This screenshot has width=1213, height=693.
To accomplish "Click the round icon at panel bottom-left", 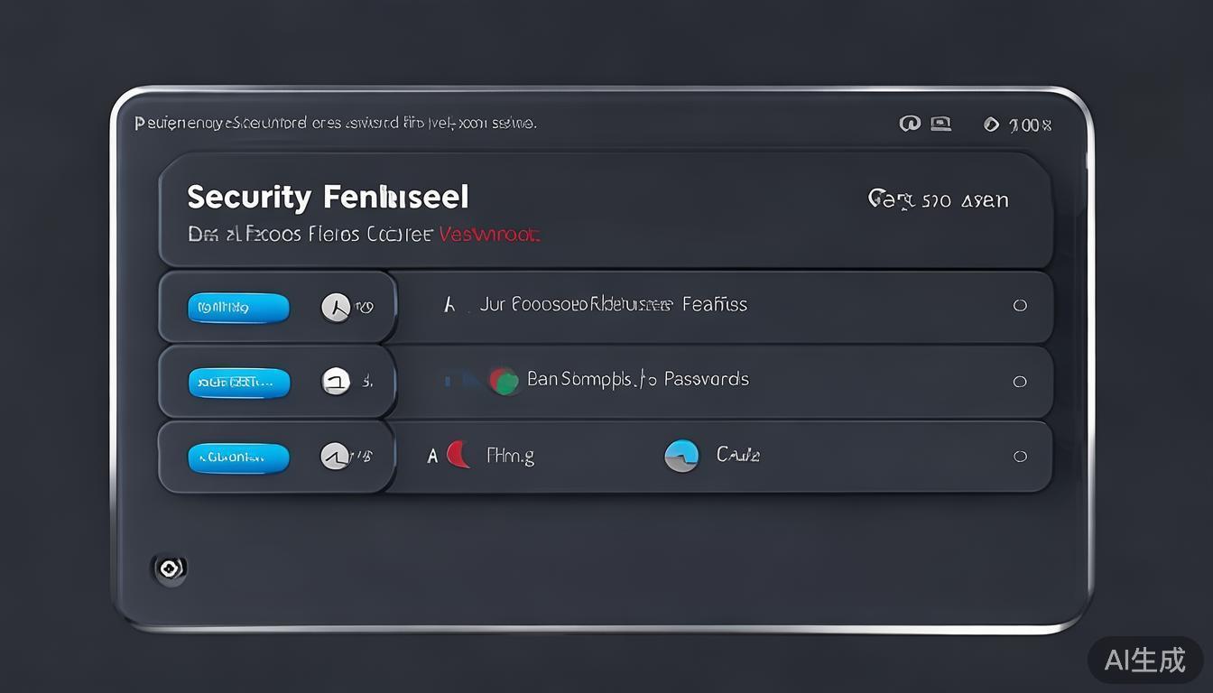I will tap(169, 568).
